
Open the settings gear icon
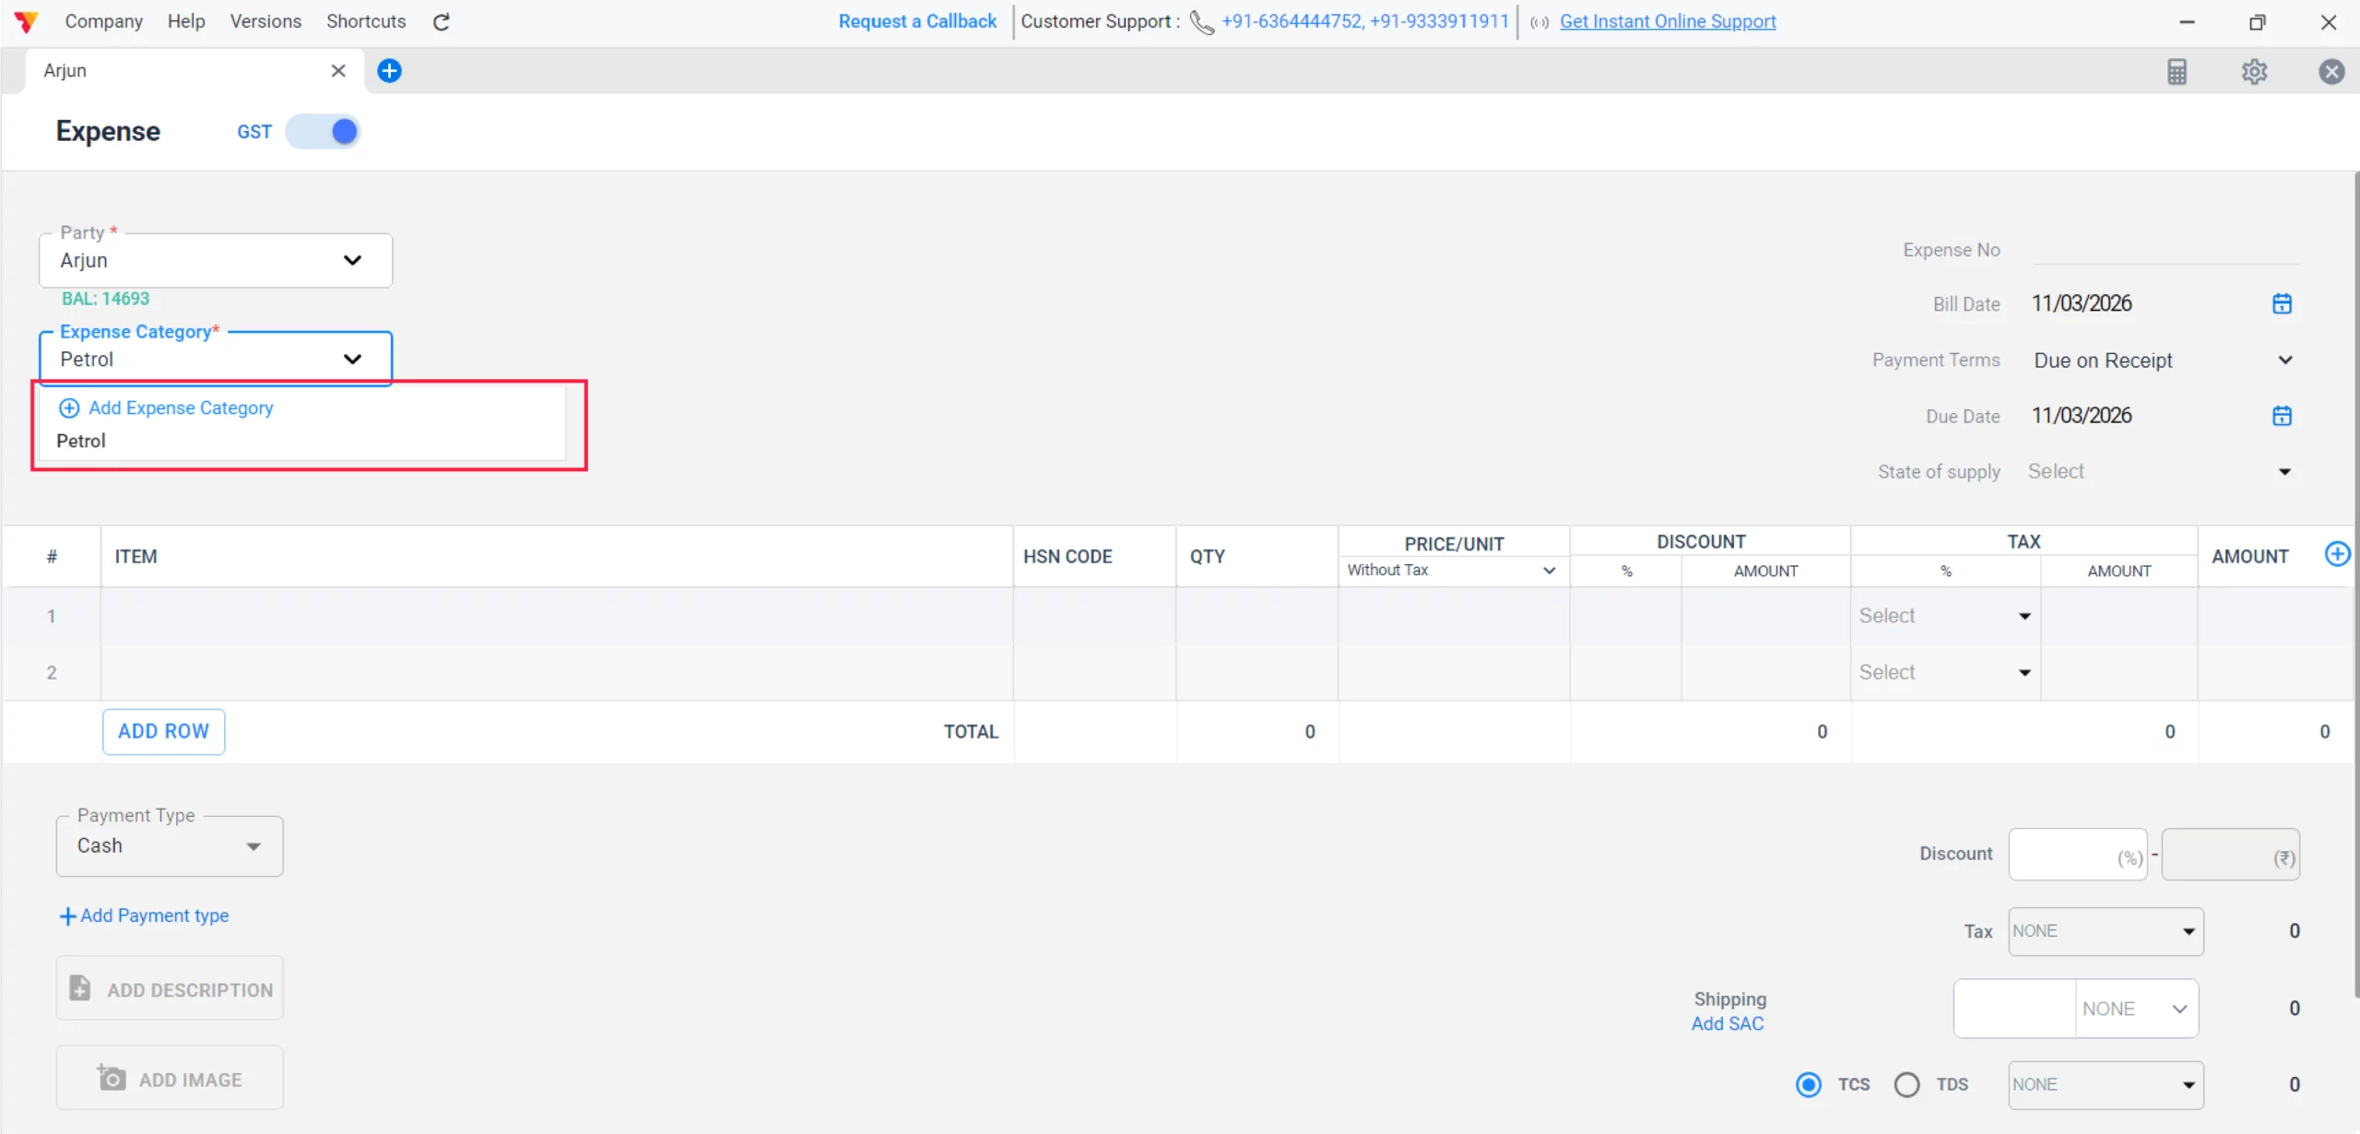coord(2255,71)
